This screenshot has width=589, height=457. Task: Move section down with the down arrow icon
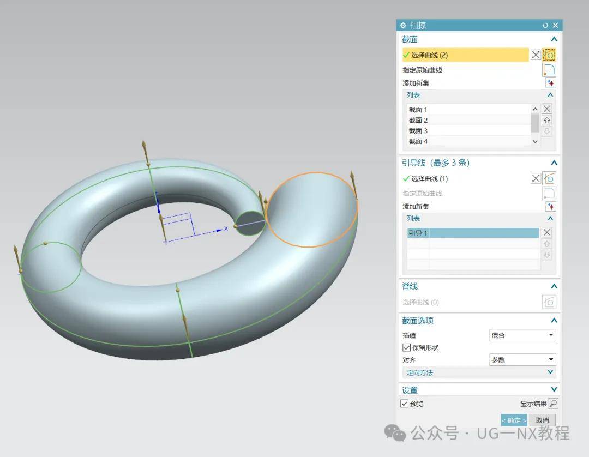click(547, 131)
